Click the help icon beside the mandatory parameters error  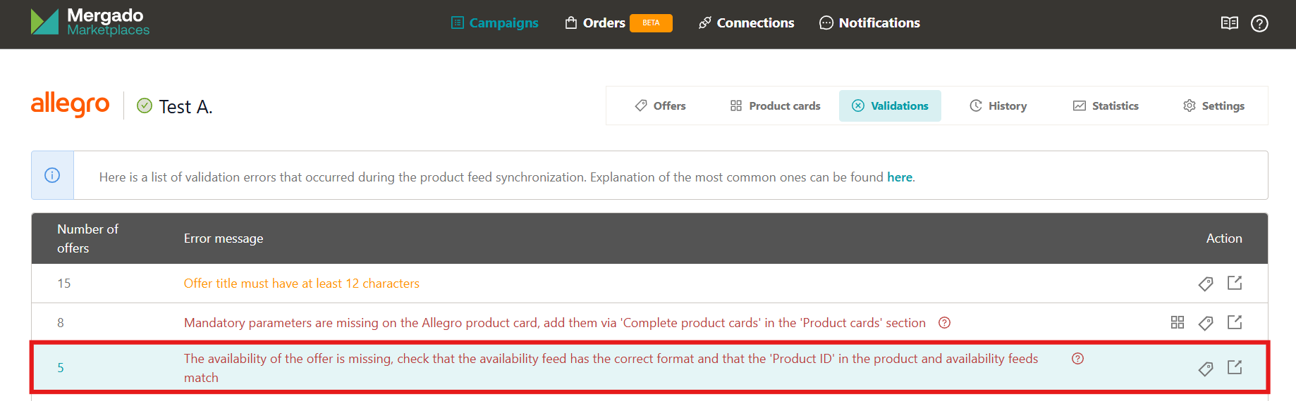tap(944, 323)
